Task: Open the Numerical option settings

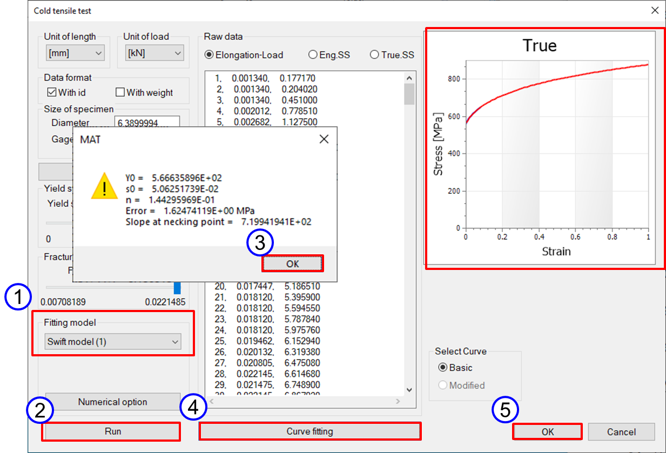Action: (x=112, y=402)
